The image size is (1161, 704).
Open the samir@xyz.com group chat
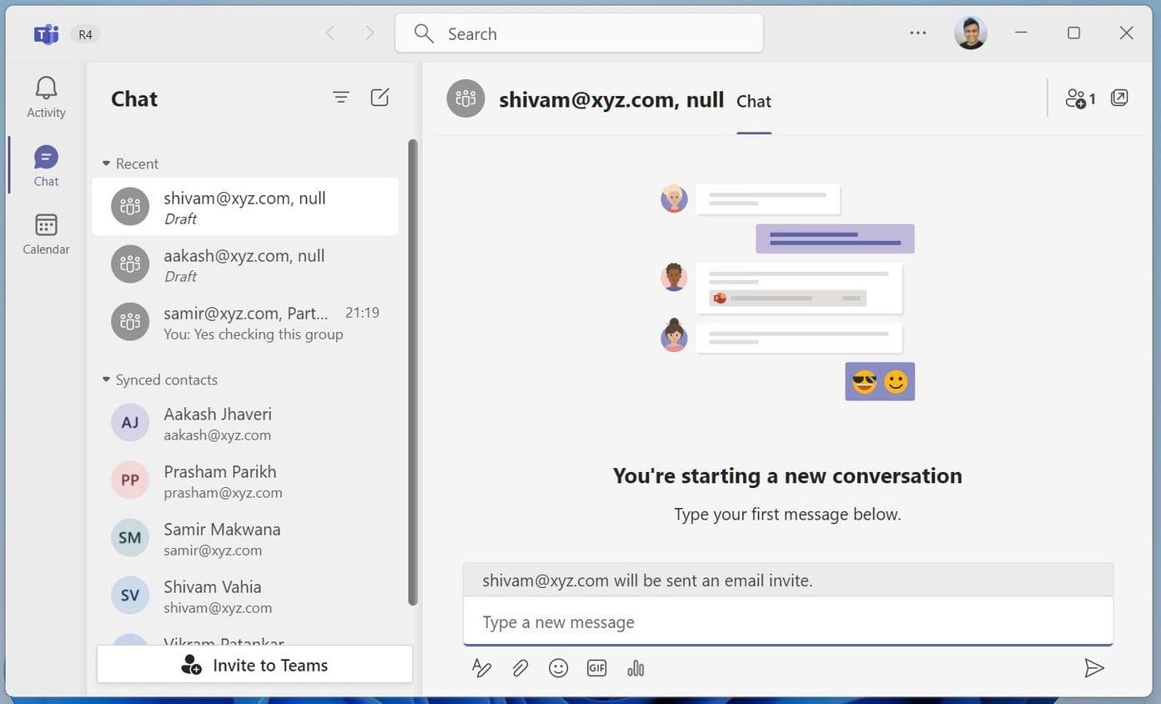point(245,322)
